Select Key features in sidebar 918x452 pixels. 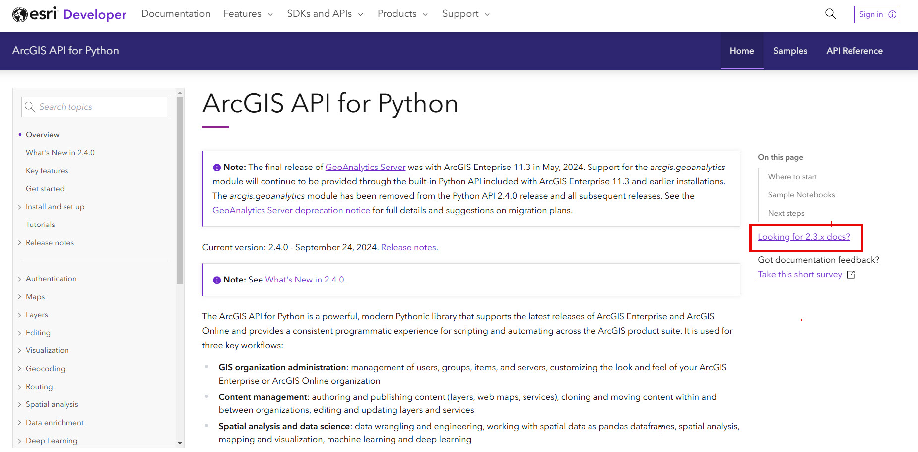tap(47, 171)
